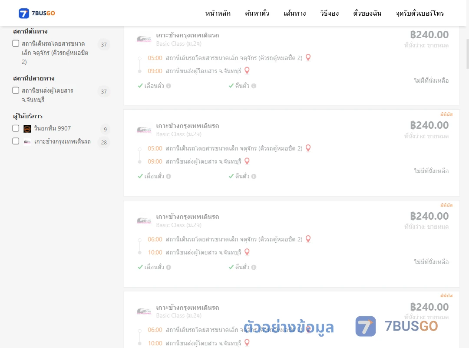Click map pin of first card's 09:00 arrival

coord(247,71)
